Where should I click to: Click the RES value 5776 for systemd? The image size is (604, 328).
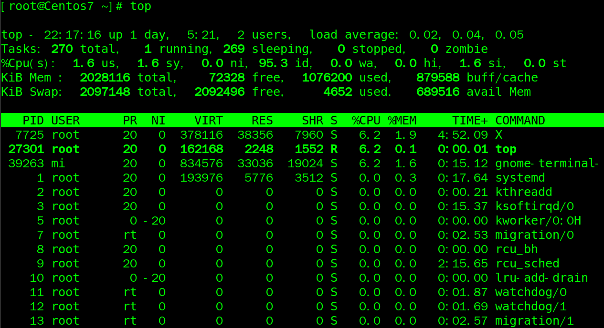259,178
